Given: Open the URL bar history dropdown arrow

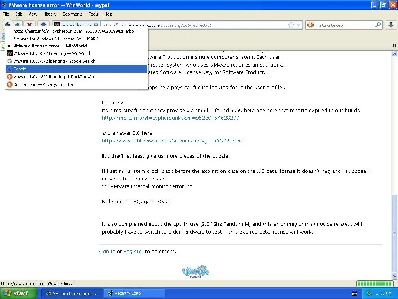Looking at the screenshot, I should 299,25.
